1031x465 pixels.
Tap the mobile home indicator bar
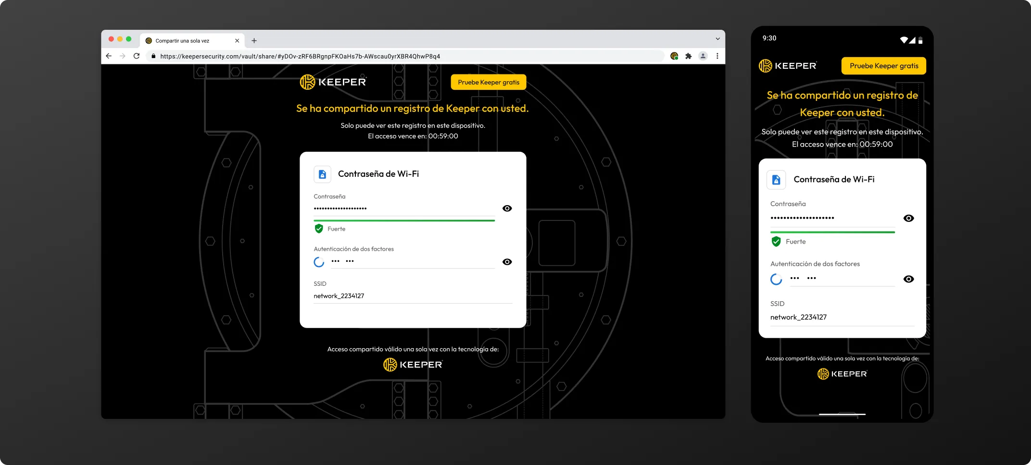coord(842,414)
